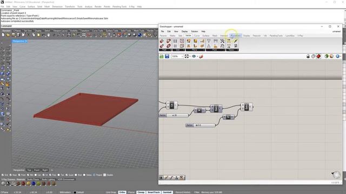
Task: Click the blue render sphere icon in Rhino toolbar
Action: pyautogui.click(x=139, y=34)
